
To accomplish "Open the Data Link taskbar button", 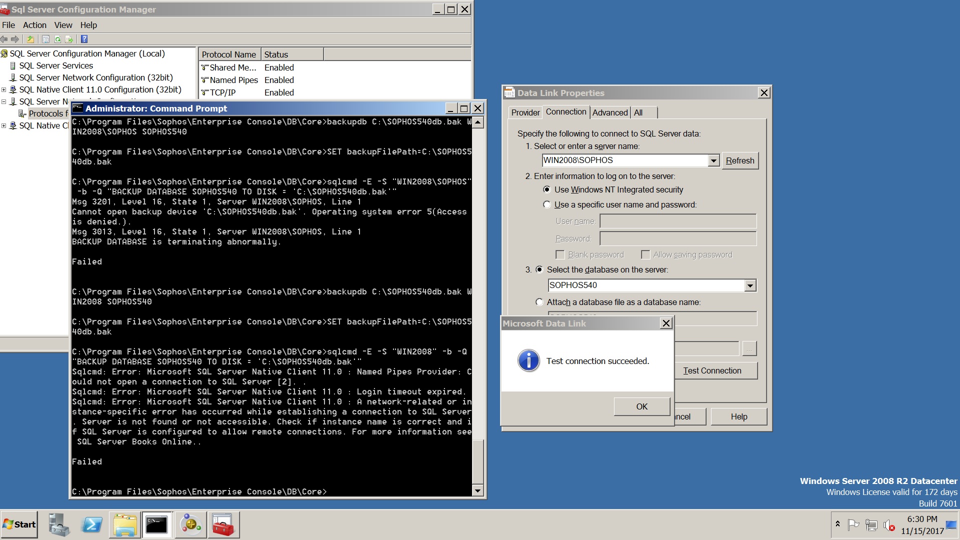I will [190, 524].
